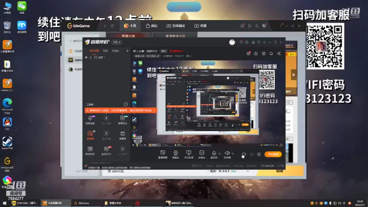Open the TV-shaped danmaku show tool

pos(122,135)
